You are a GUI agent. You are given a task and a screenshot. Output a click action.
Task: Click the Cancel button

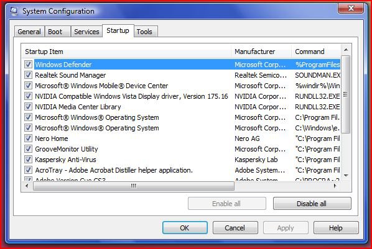pos(235,228)
